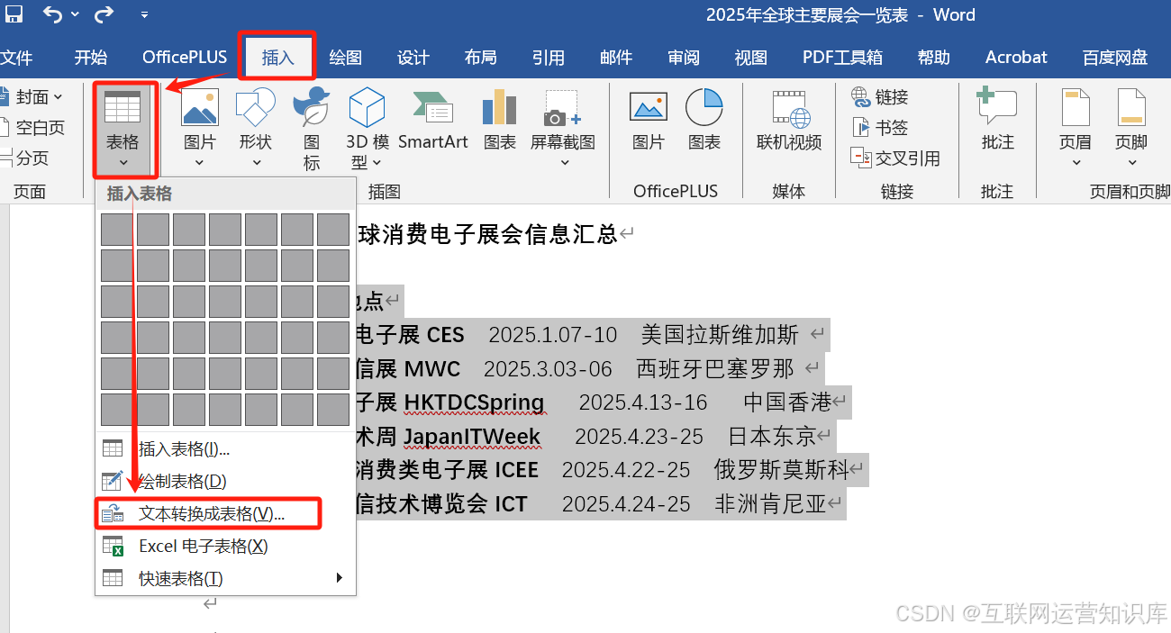The height and width of the screenshot is (633, 1171).
Task: Switch to the 绘图 tab
Action: (345, 58)
